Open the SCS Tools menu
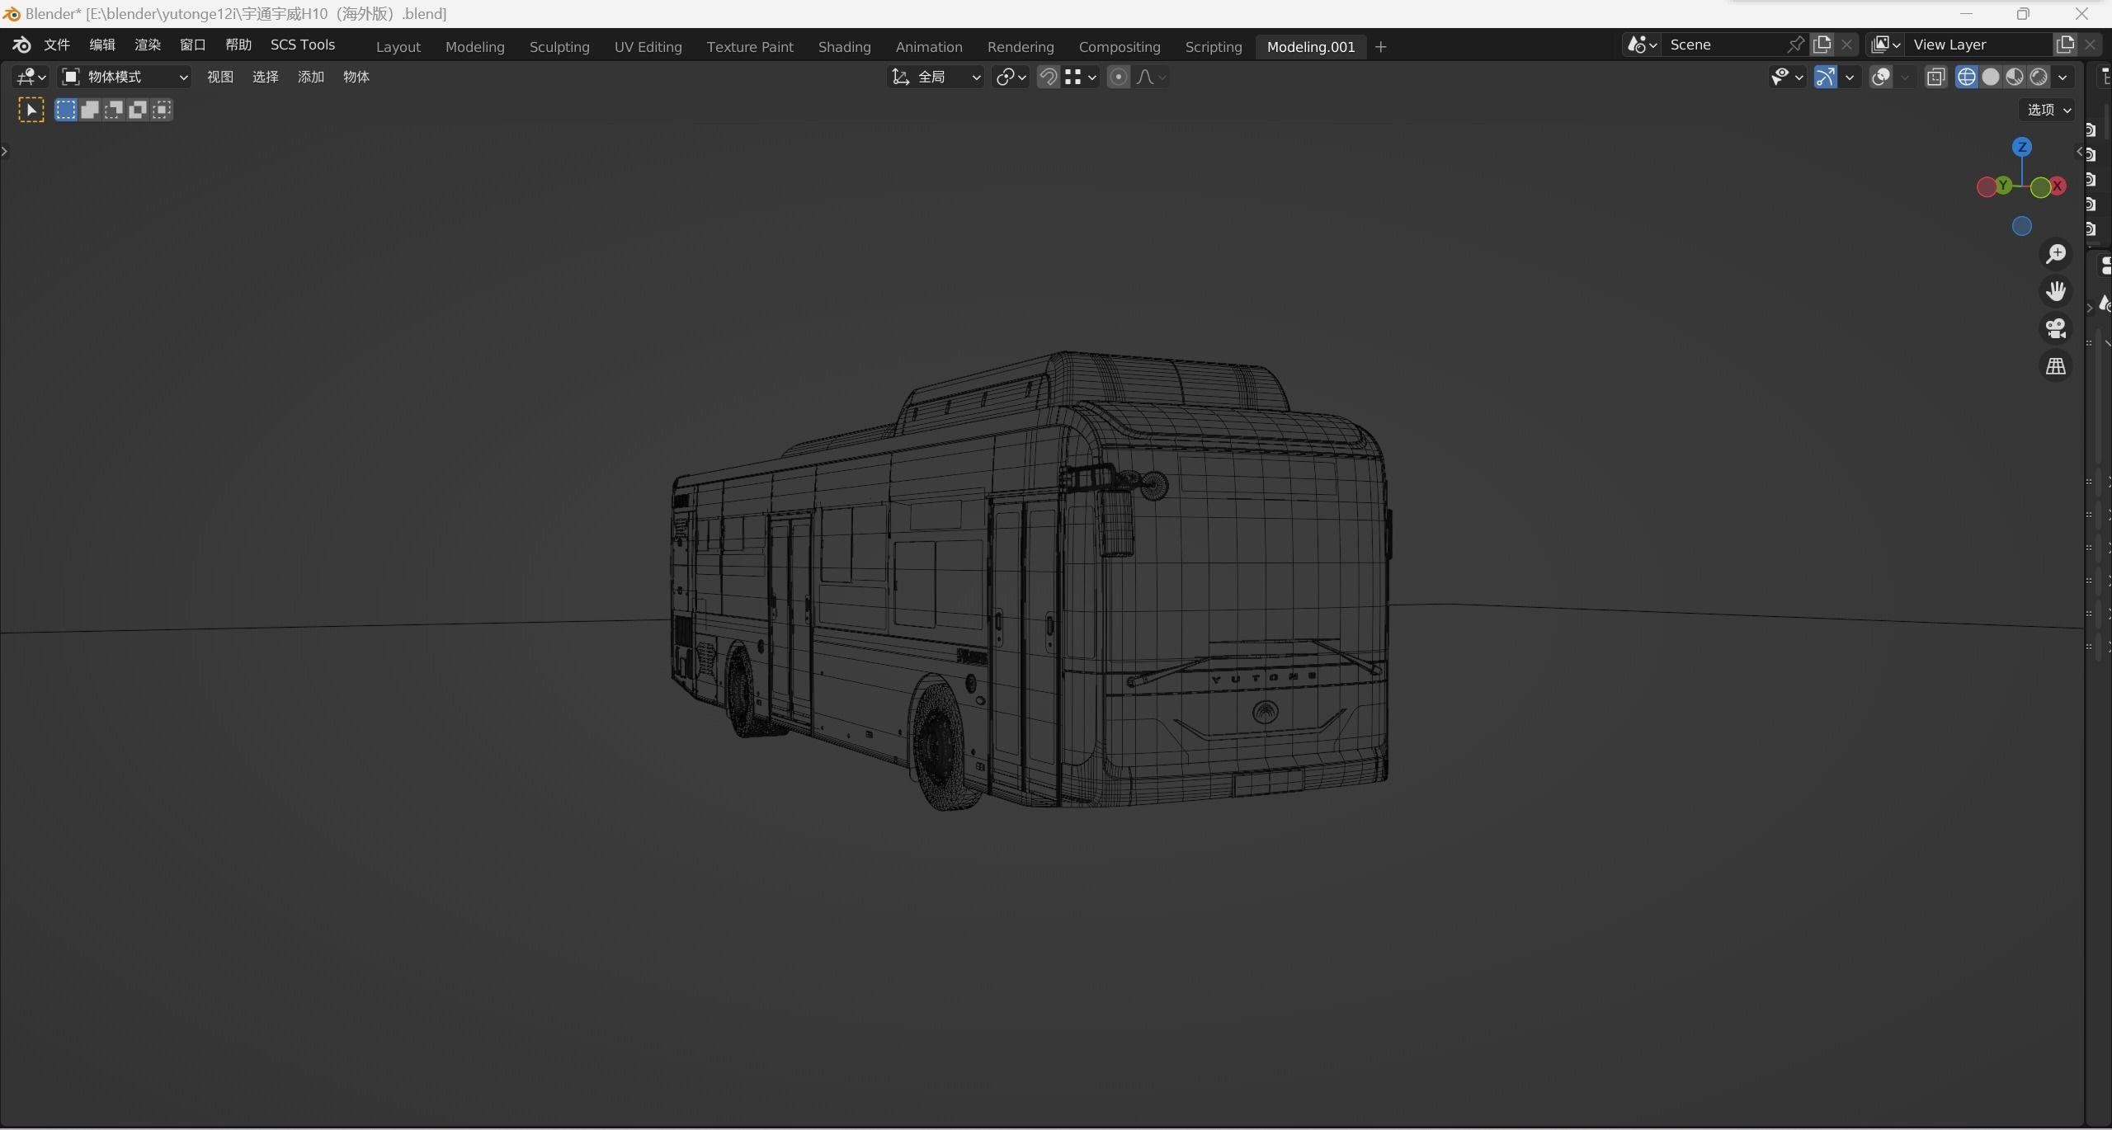The width and height of the screenshot is (2112, 1130). (302, 45)
